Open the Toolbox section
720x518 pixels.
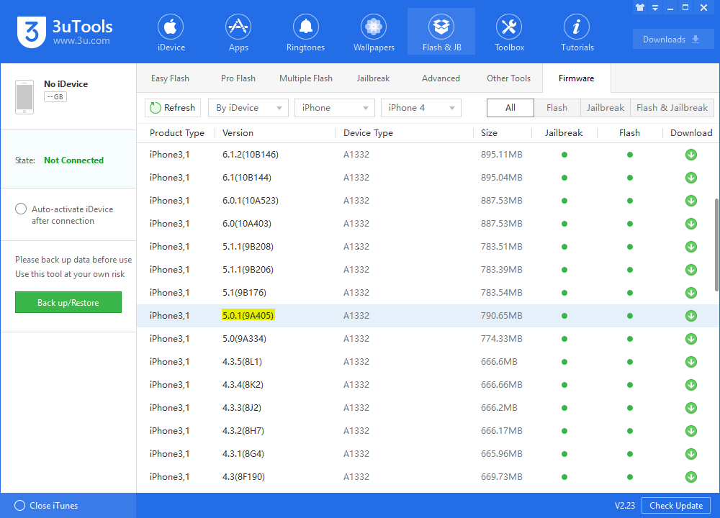(x=509, y=32)
